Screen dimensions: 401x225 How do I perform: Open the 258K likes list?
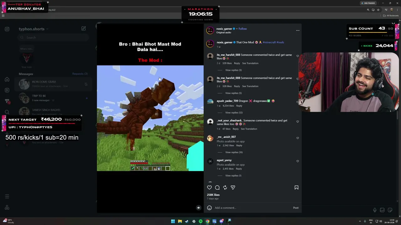coord(213,195)
